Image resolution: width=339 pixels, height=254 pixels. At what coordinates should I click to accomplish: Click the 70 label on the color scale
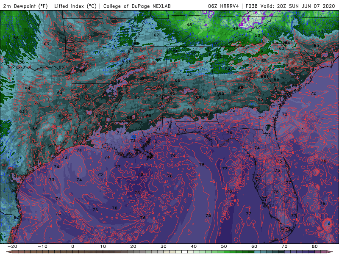(x=284, y=246)
